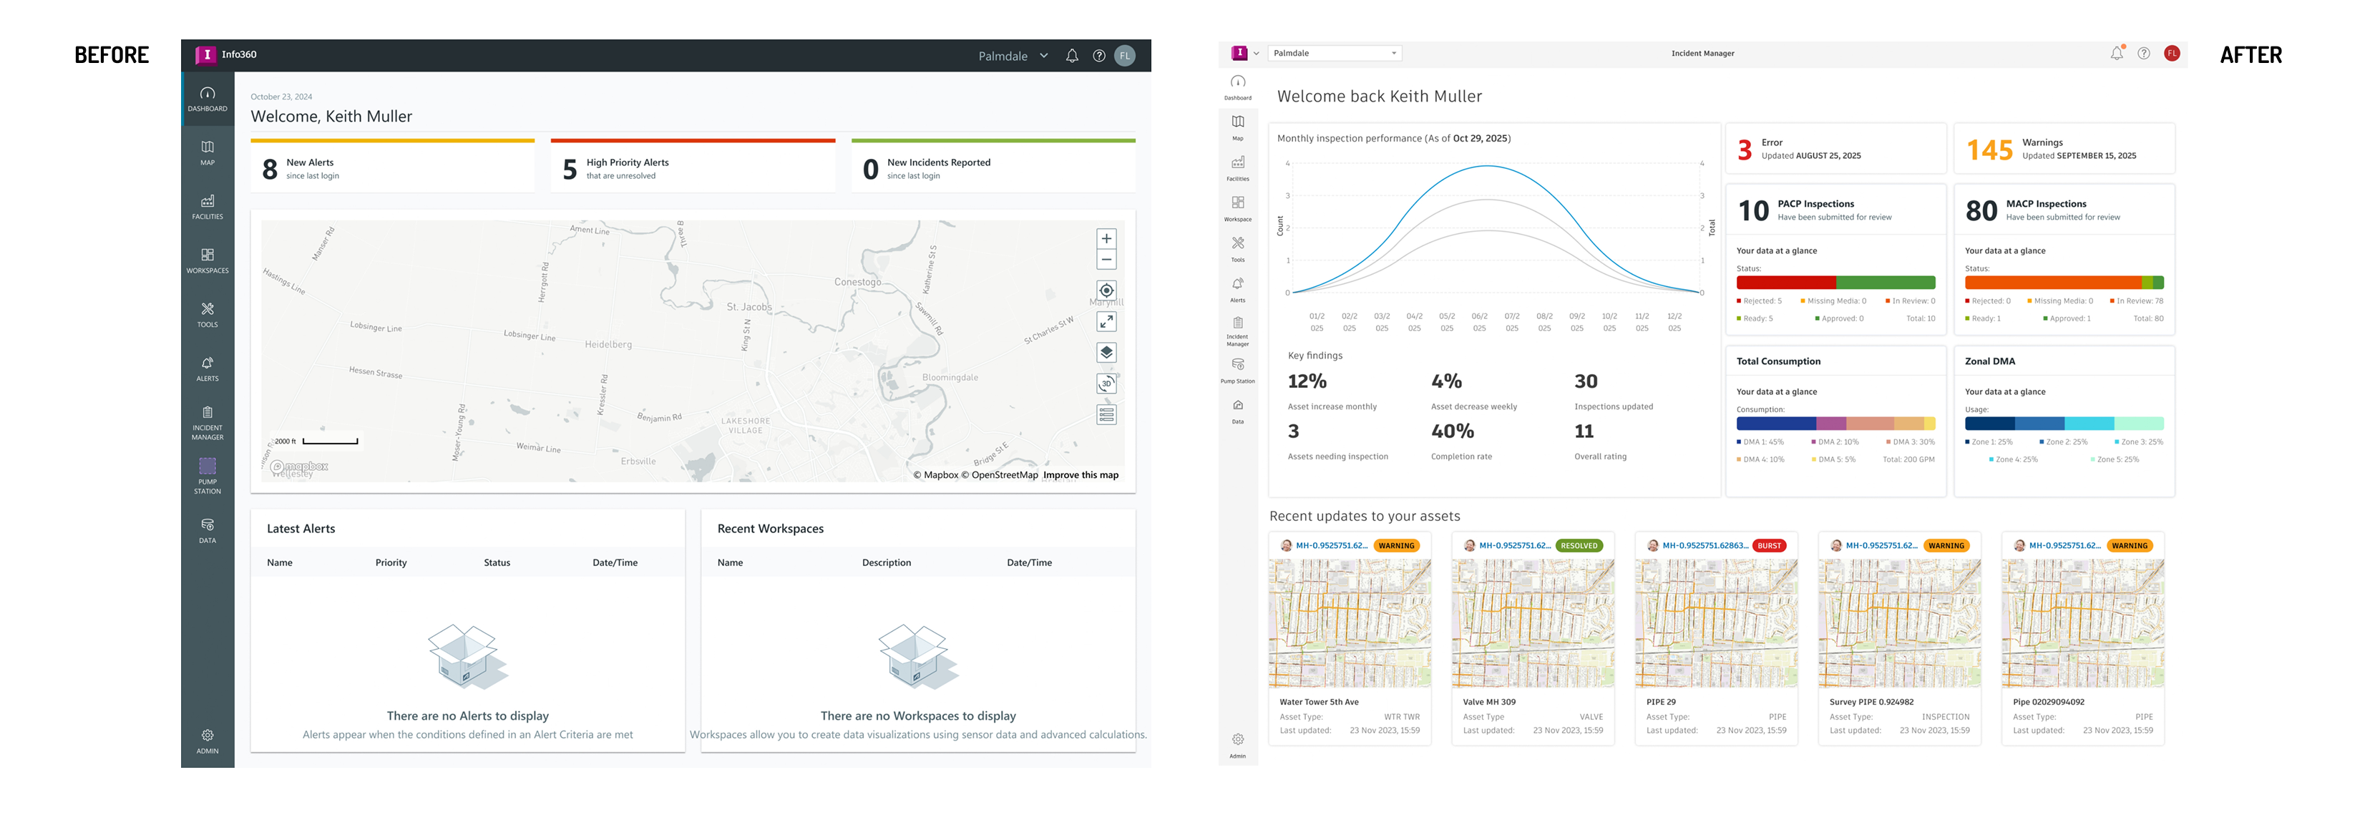This screenshot has width=2370, height=835.
Task: Zoom in on the Palmdale map
Action: click(x=1106, y=238)
